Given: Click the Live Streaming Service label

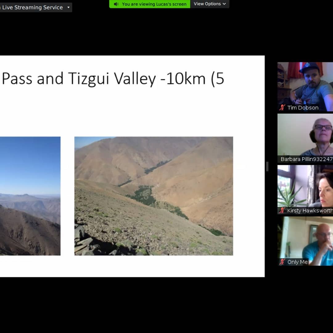Looking at the screenshot, I should (x=32, y=7).
